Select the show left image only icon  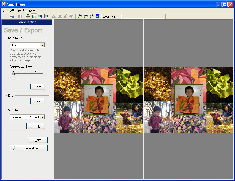[x=40, y=16]
